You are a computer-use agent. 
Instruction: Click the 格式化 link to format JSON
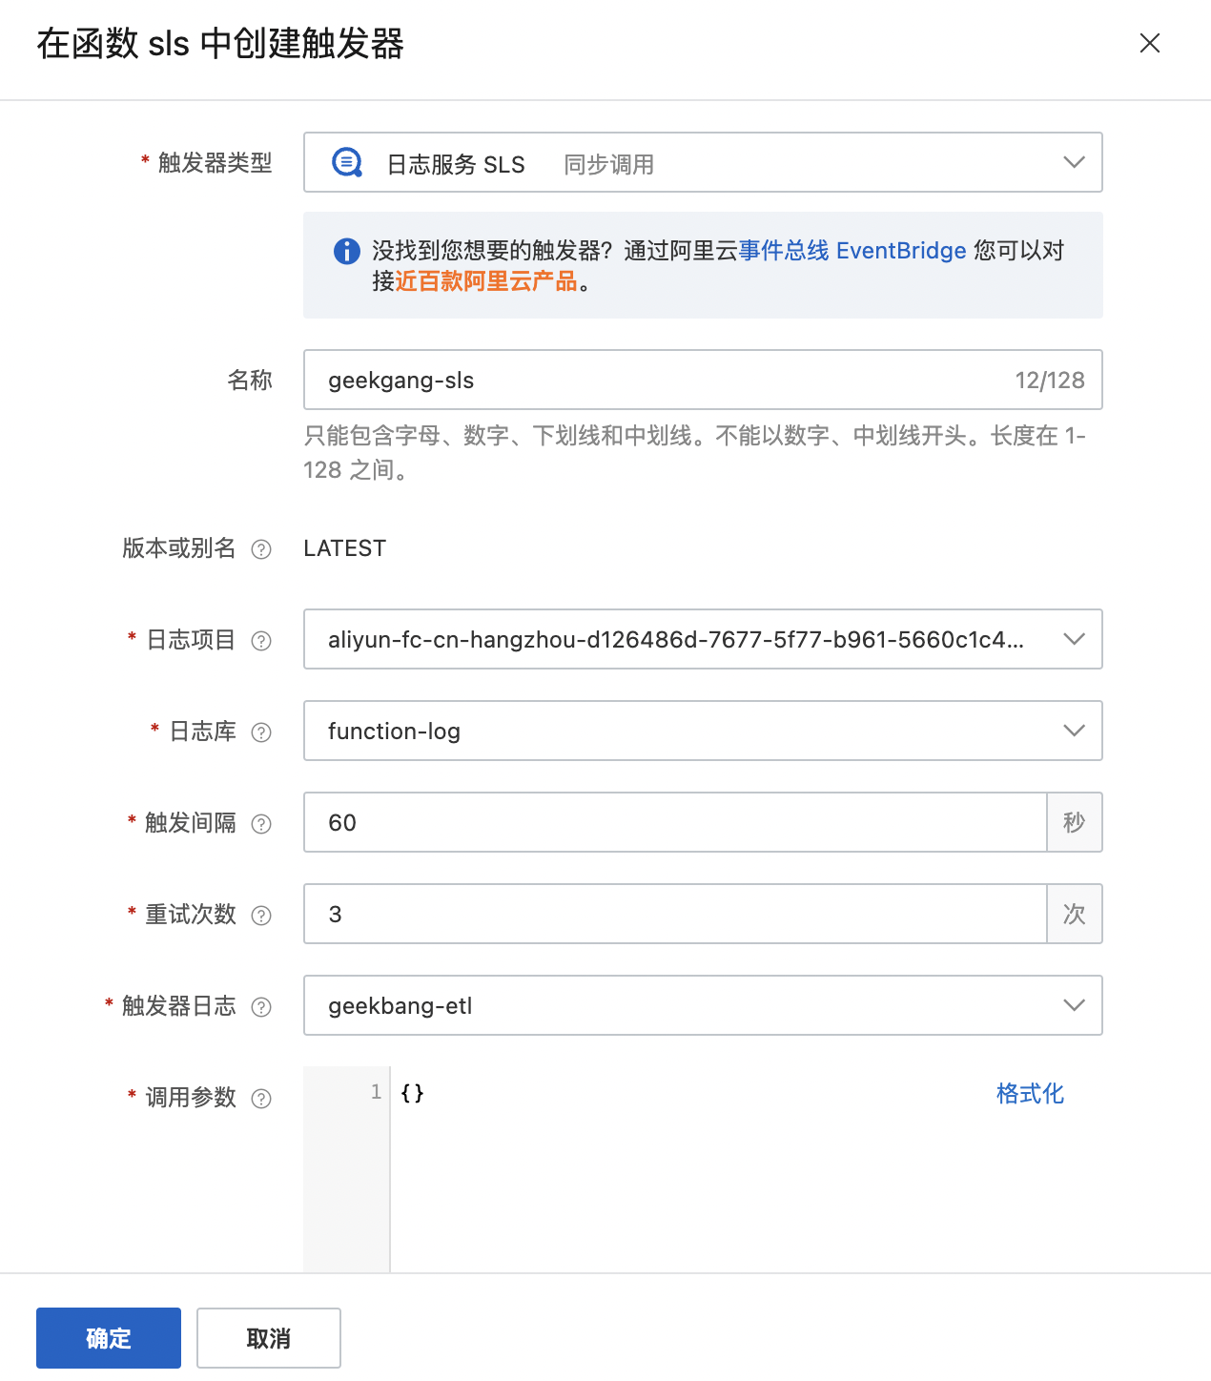tap(1029, 1094)
